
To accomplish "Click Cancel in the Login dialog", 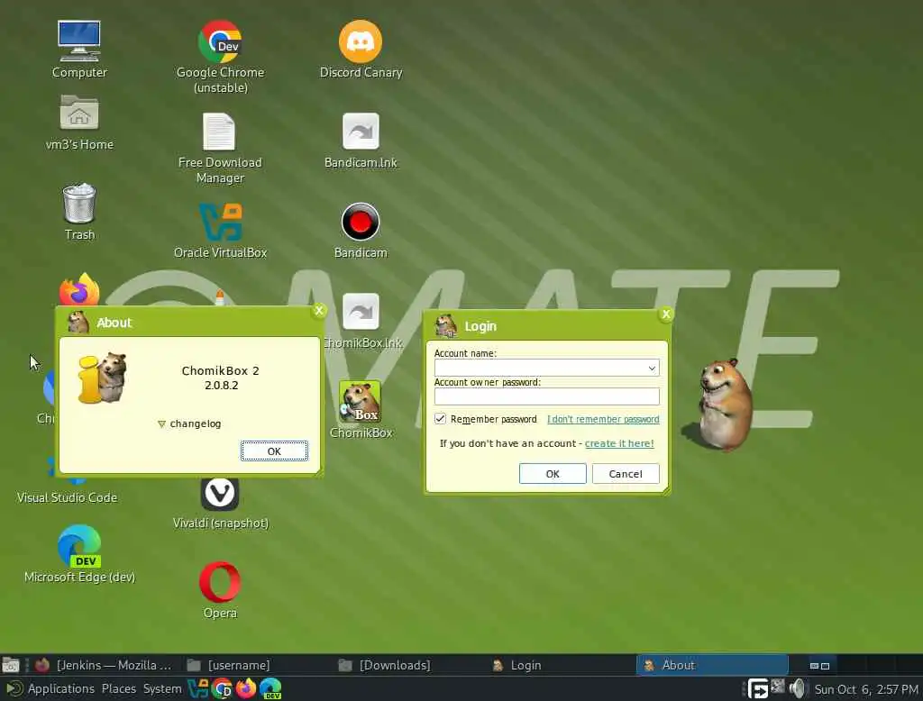I will pos(626,474).
